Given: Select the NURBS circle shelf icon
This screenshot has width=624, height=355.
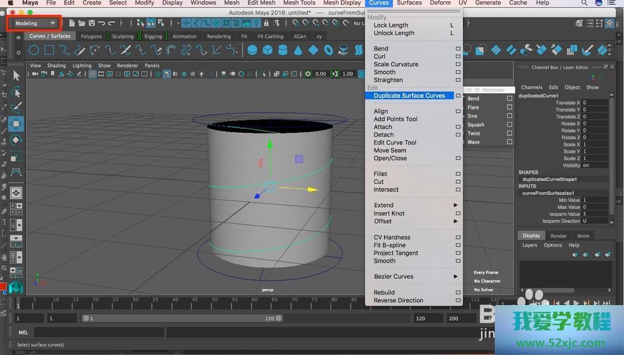Looking at the screenshot, I should click(x=34, y=50).
